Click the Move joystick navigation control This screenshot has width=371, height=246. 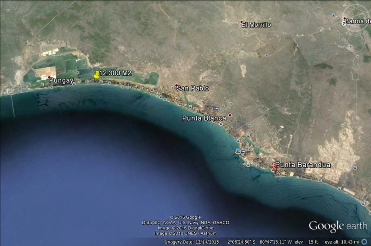[356, 43]
